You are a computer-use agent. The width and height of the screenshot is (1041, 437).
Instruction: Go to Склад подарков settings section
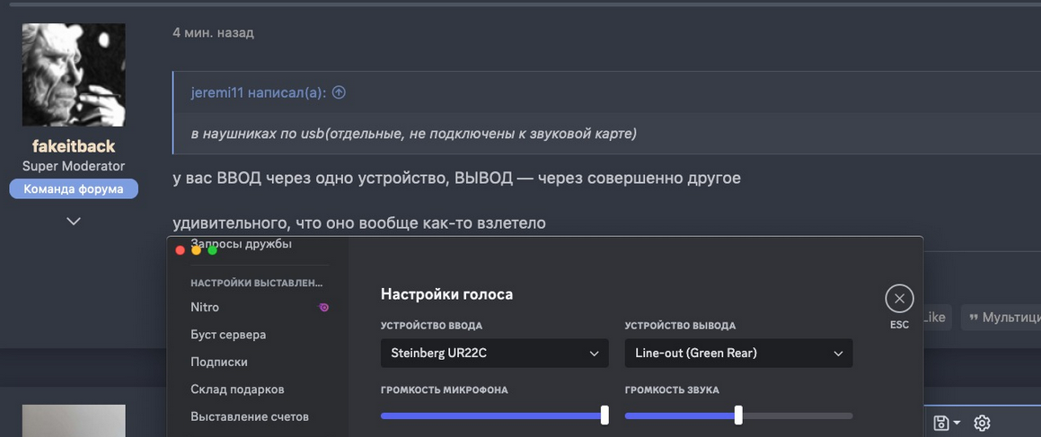pos(237,389)
